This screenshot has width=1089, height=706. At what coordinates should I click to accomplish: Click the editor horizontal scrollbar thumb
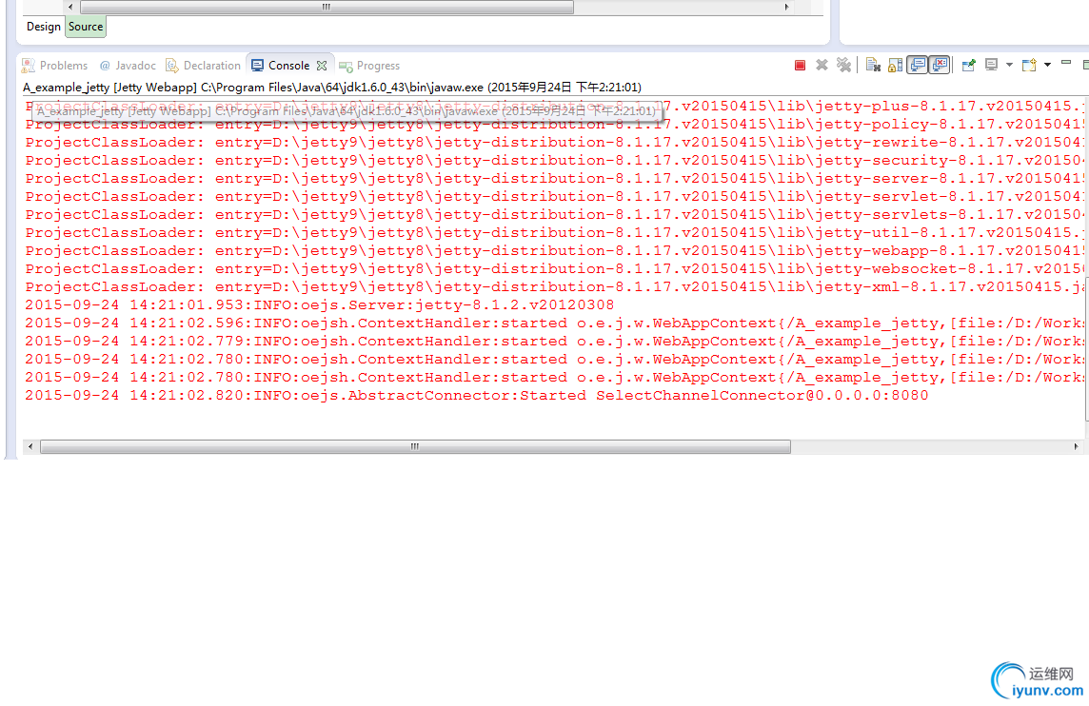327,7
